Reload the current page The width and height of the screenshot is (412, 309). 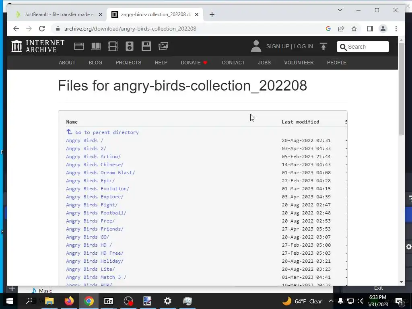pyautogui.click(x=42, y=29)
